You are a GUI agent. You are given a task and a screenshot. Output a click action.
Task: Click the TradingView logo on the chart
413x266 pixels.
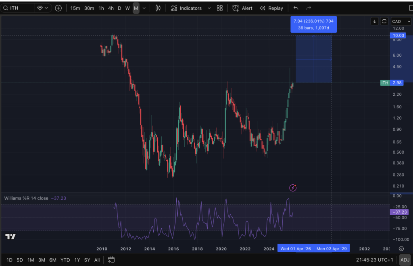coord(10,237)
